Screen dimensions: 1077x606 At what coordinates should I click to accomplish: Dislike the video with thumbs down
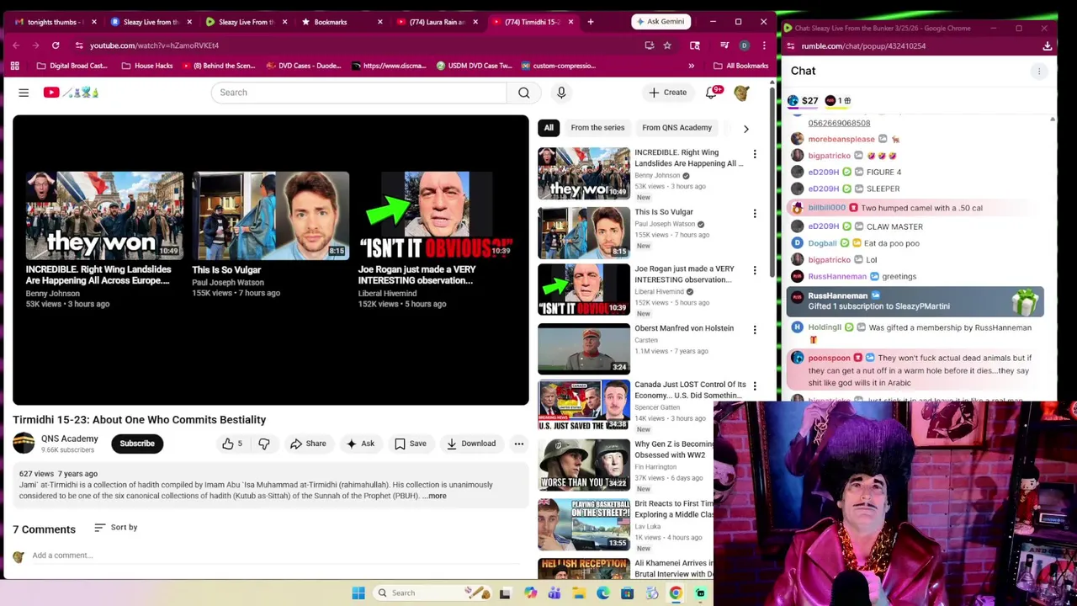pos(263,444)
